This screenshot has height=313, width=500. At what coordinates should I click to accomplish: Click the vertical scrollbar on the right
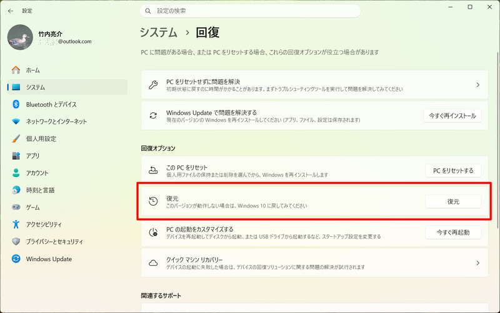click(497, 140)
